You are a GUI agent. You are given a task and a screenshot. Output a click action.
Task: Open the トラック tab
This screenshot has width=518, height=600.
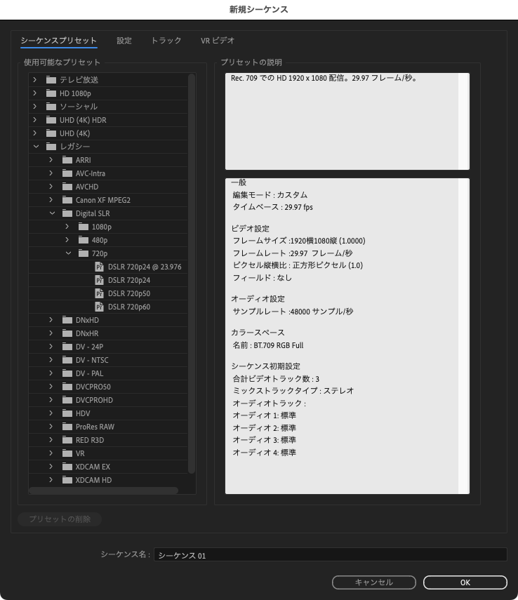pyautogui.click(x=166, y=41)
